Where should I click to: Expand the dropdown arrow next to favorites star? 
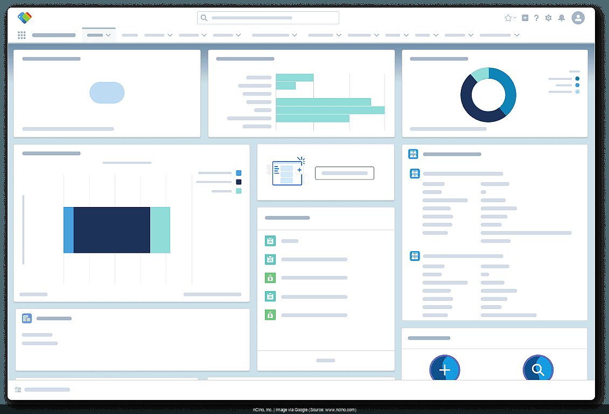click(515, 18)
